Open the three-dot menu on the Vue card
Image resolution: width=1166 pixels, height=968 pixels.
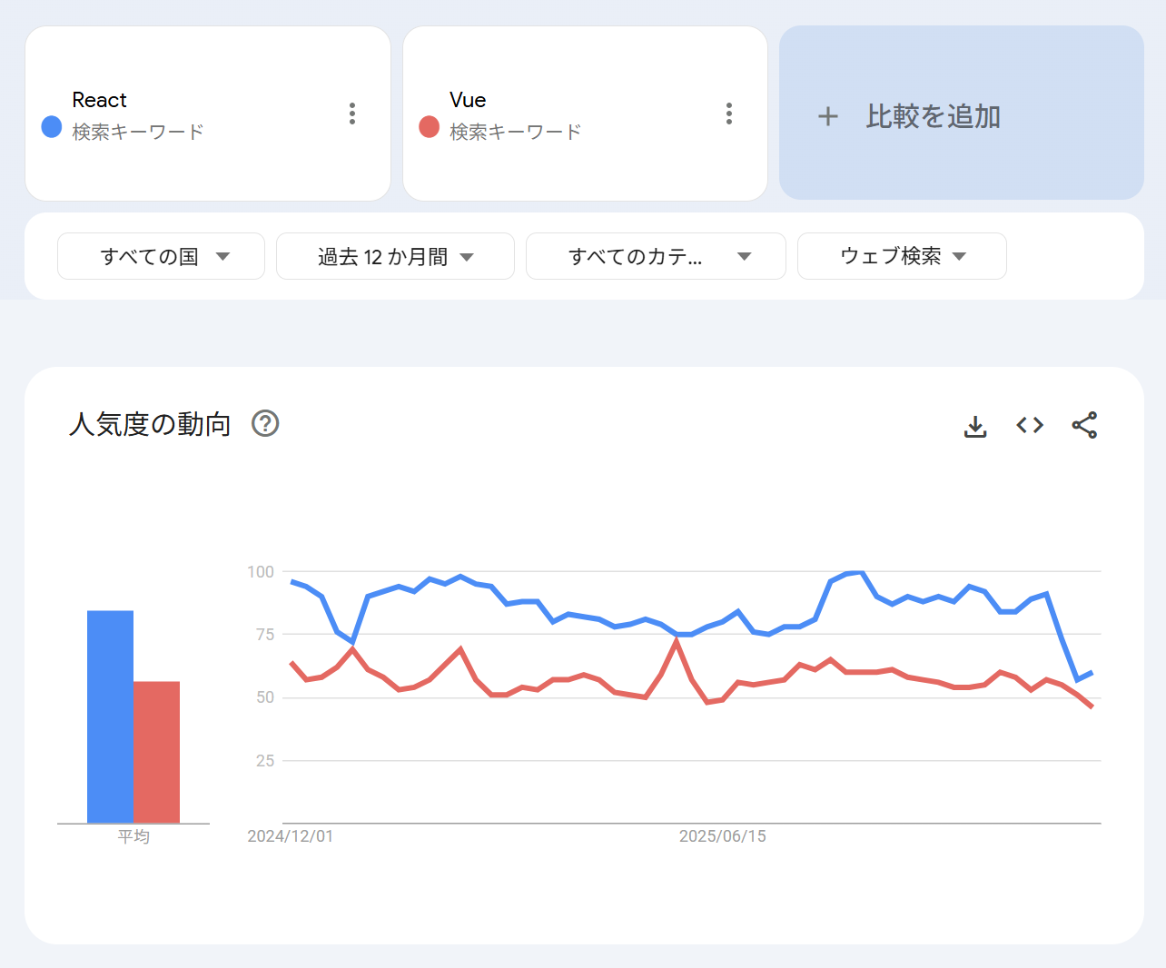coord(728,113)
